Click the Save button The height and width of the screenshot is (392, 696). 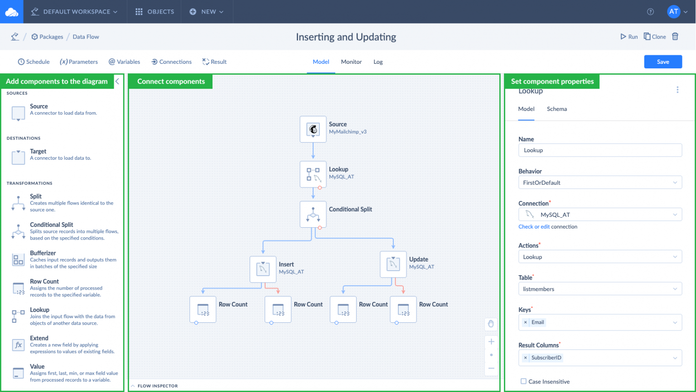pos(662,62)
